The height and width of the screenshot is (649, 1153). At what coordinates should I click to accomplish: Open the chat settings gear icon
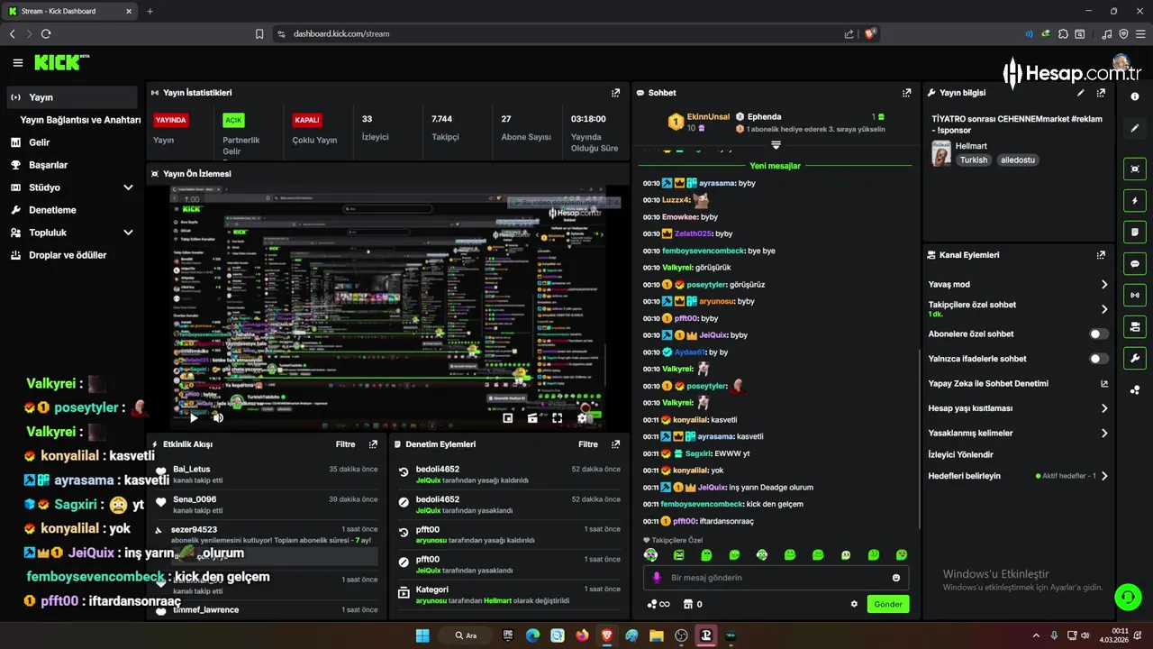coord(854,604)
